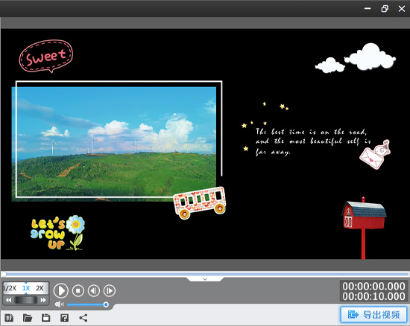The image size is (410, 326).
Task: Collapse the panel using the chevron below timeline
Action: [205, 279]
